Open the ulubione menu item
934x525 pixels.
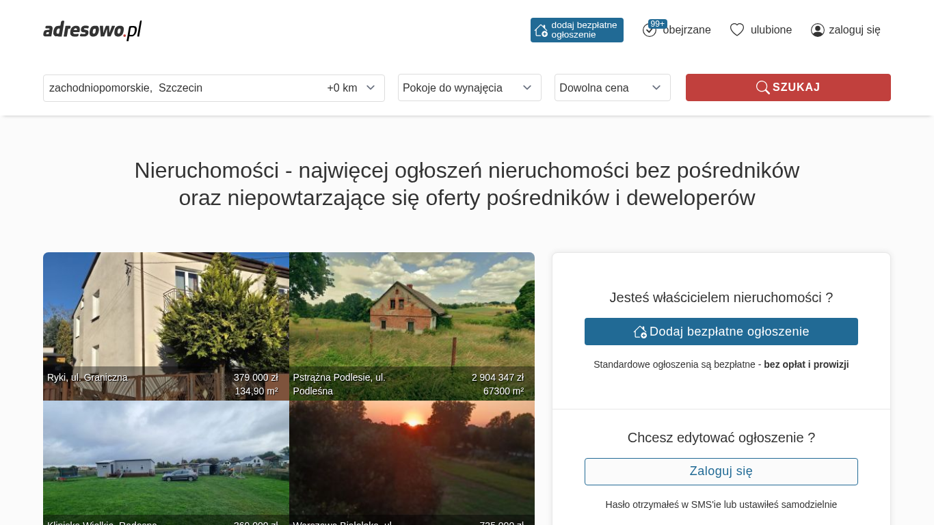(x=771, y=30)
